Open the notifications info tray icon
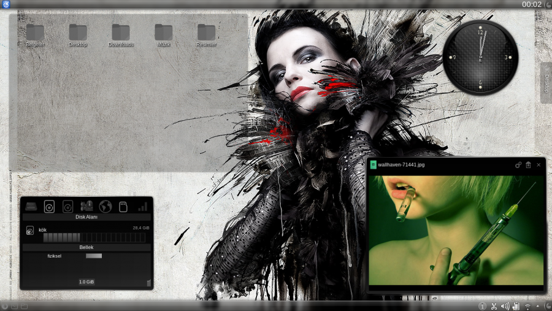The height and width of the screenshot is (311, 552). (482, 307)
